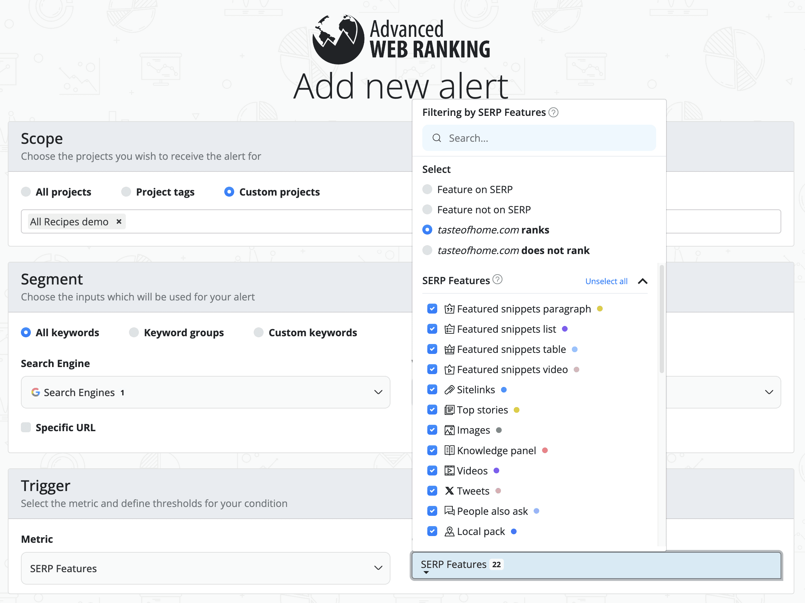Select tasteofhome.com does not rank option
The height and width of the screenshot is (603, 805).
tap(427, 250)
